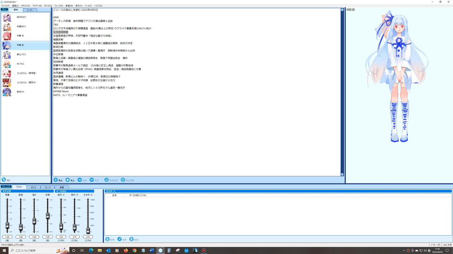Open the マスター(M) menu

pyautogui.click(x=37, y=6)
